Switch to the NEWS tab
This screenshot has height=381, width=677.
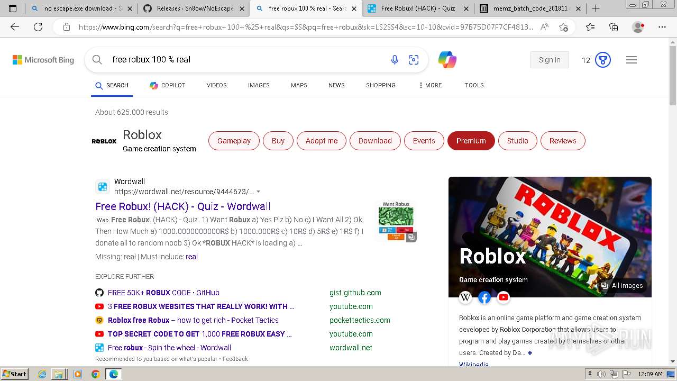click(x=336, y=85)
